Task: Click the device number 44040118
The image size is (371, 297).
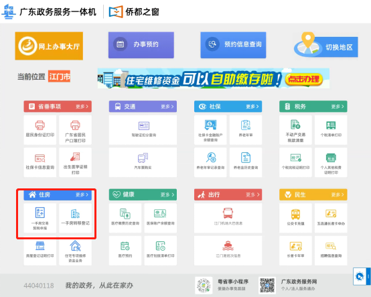Action: tap(39, 286)
